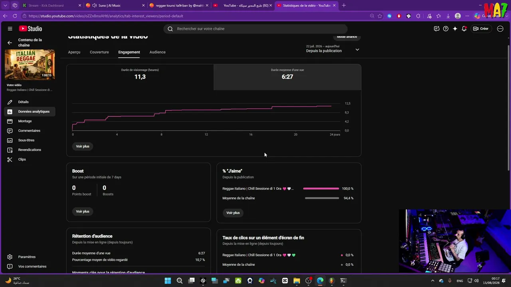The height and width of the screenshot is (287, 511).
Task: Go back to channel content arrow
Action: [10, 43]
